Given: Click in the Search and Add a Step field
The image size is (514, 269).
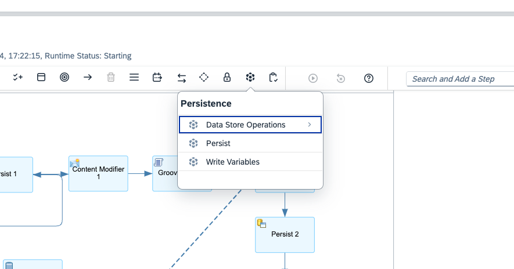Looking at the screenshot, I should click(x=460, y=79).
